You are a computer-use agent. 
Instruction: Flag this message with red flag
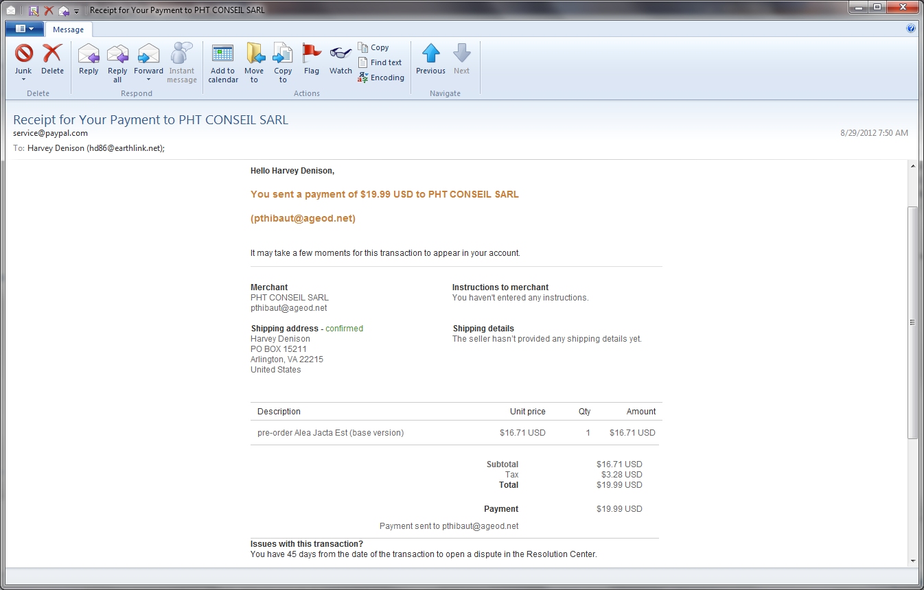(312, 59)
